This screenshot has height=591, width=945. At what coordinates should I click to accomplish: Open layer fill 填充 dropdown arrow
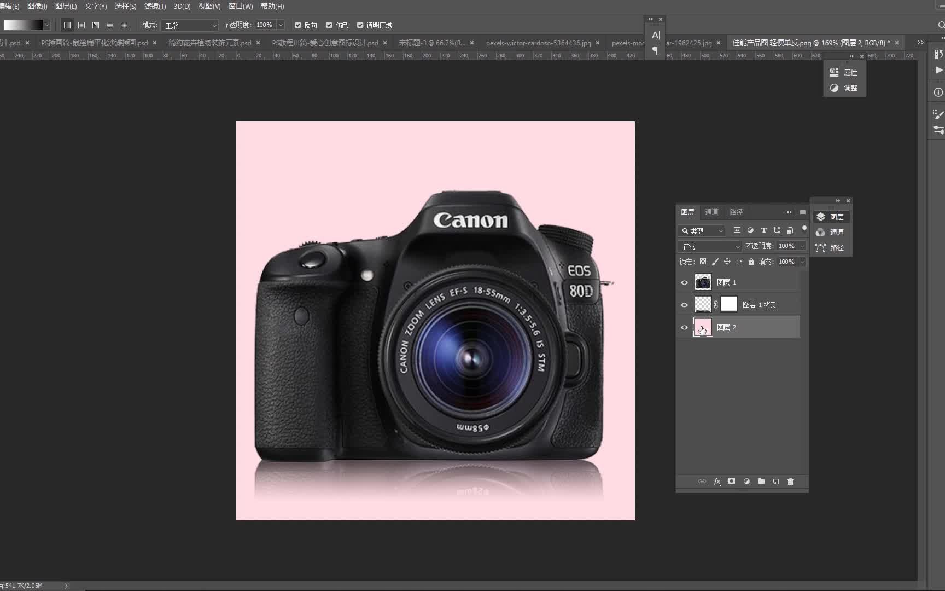pyautogui.click(x=802, y=262)
